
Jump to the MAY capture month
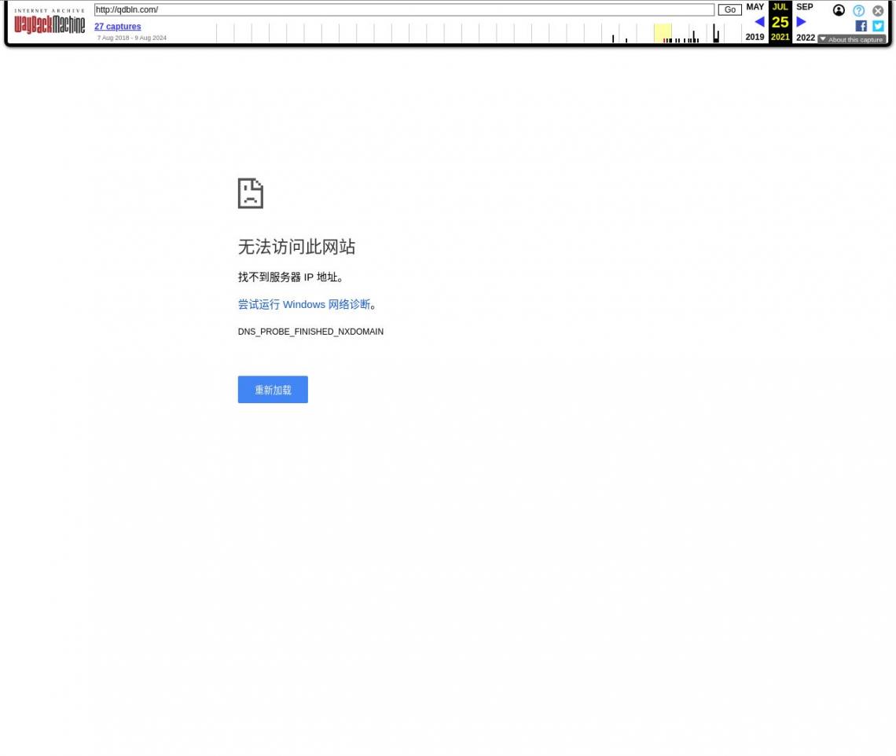(755, 7)
